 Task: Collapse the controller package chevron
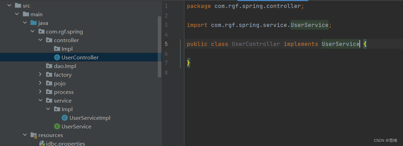(40, 40)
